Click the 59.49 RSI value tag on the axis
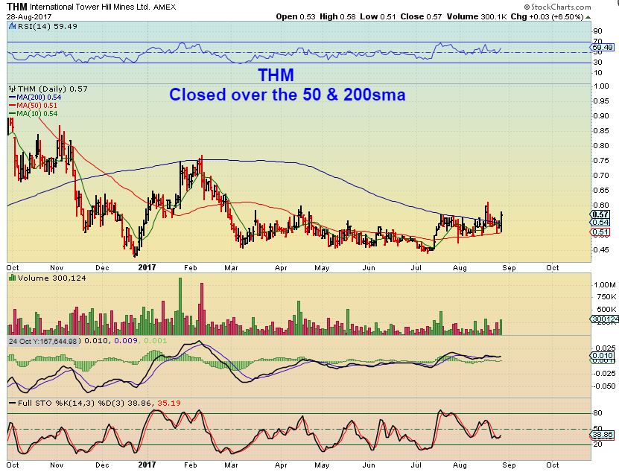Screen dimensions: 619x472 coord(603,48)
